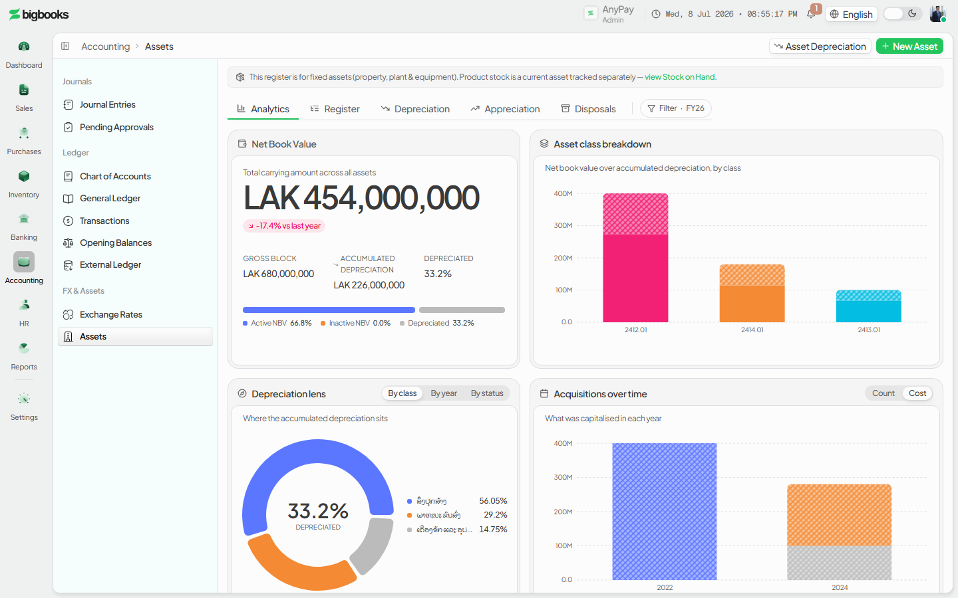The width and height of the screenshot is (958, 598).
Task: Open the English language selector
Action: tap(852, 14)
